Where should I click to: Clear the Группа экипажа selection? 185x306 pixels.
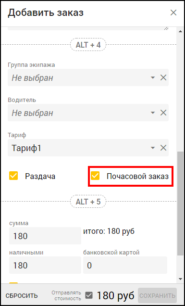click(163, 78)
